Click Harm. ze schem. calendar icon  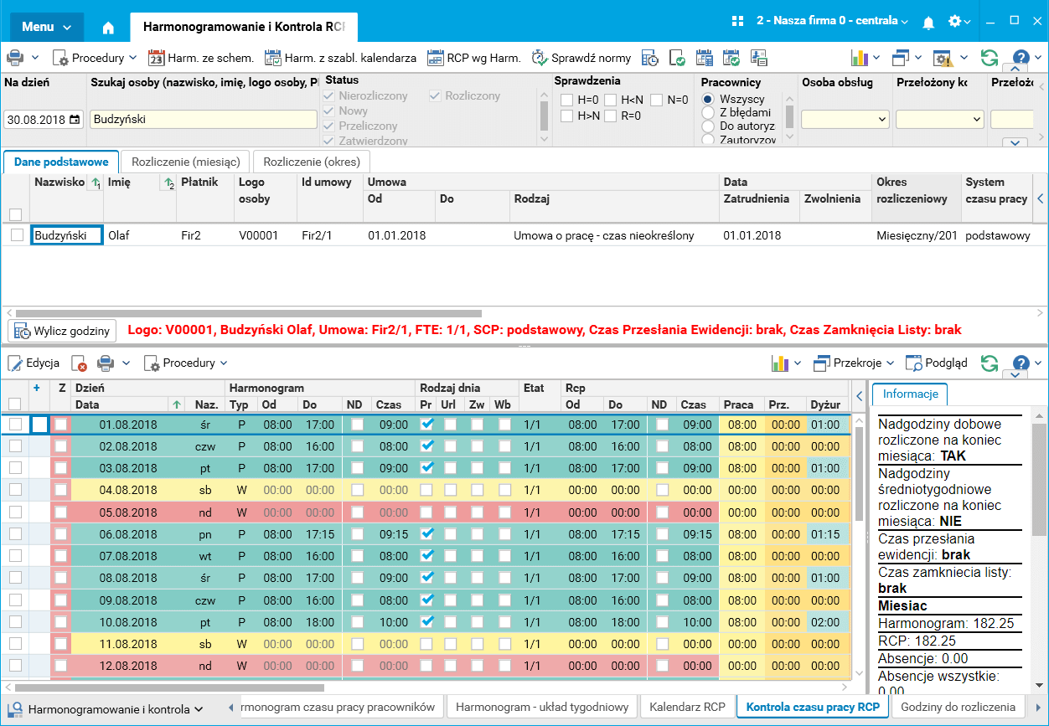(157, 58)
